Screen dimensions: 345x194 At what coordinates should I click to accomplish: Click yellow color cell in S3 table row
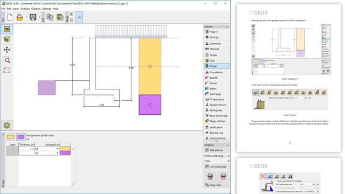(x=65, y=149)
